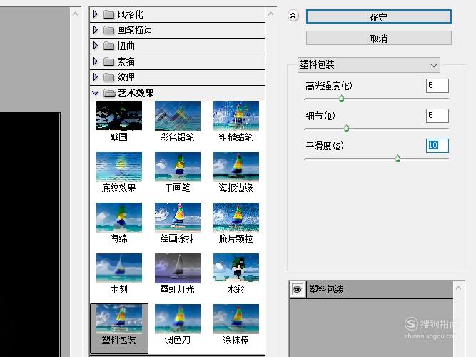
Task: Click the 细节 slider handle
Action: coord(346,129)
